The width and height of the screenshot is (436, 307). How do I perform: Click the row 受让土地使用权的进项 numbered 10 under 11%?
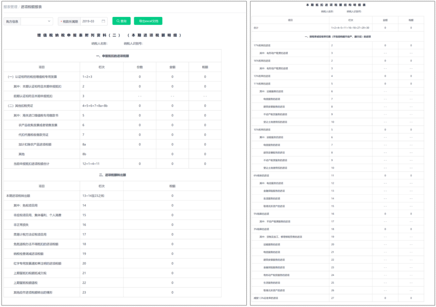[x=338, y=122]
